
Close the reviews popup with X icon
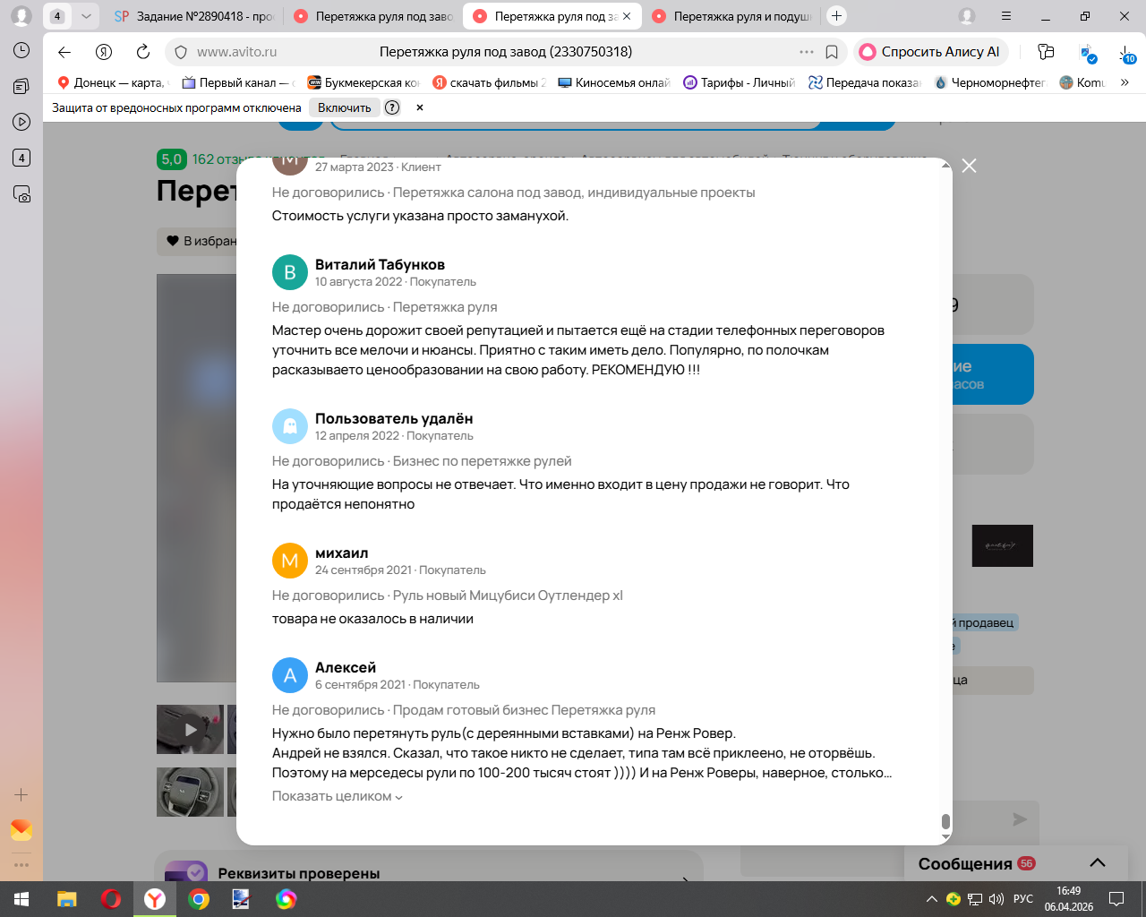pyautogui.click(x=969, y=166)
